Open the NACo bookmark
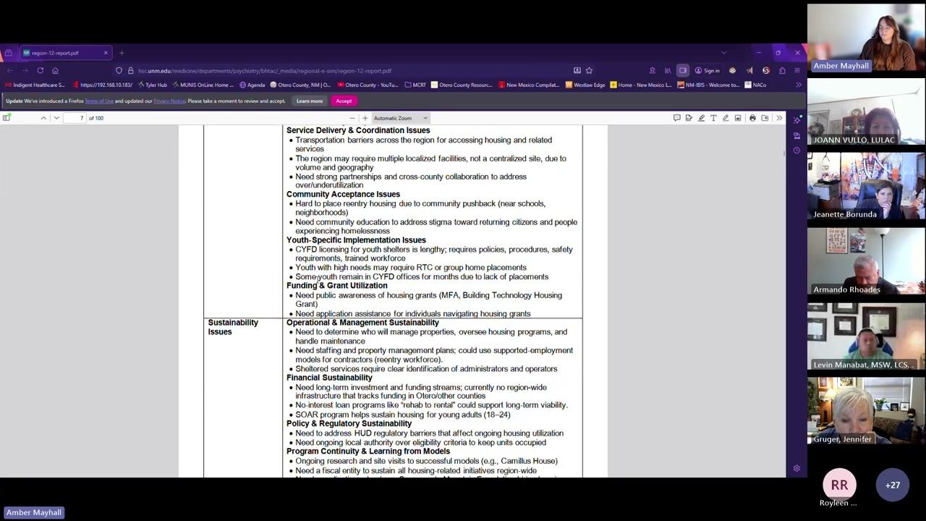This screenshot has height=521, width=926. click(755, 85)
